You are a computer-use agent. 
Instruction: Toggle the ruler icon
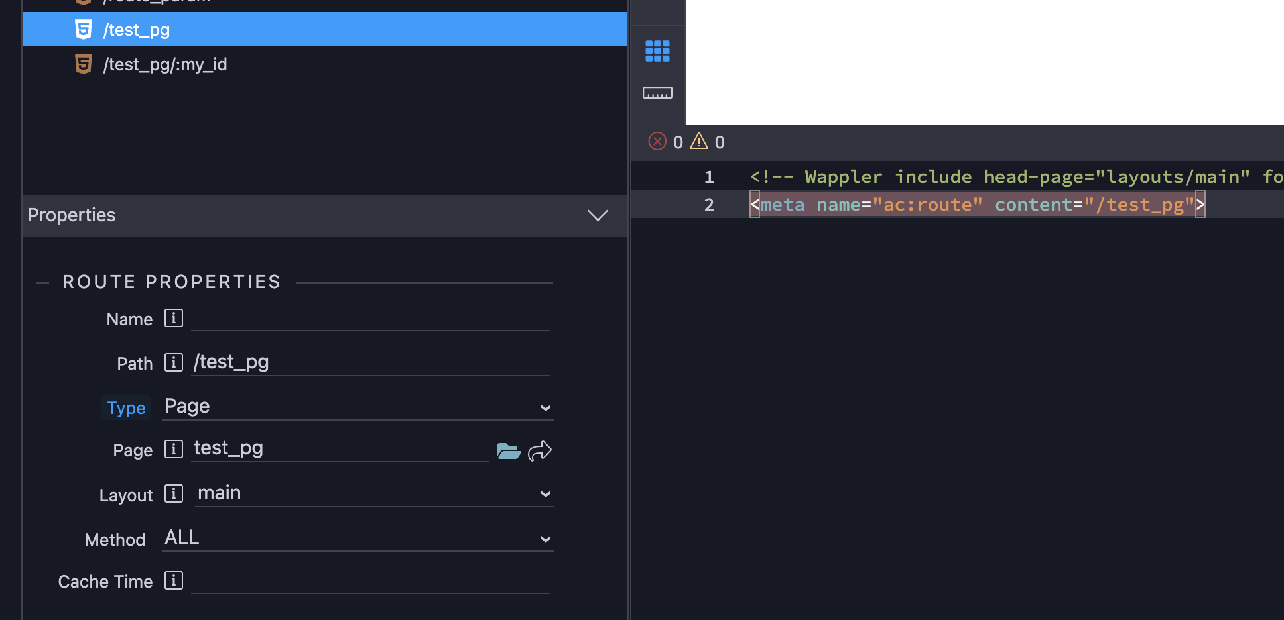(x=657, y=93)
